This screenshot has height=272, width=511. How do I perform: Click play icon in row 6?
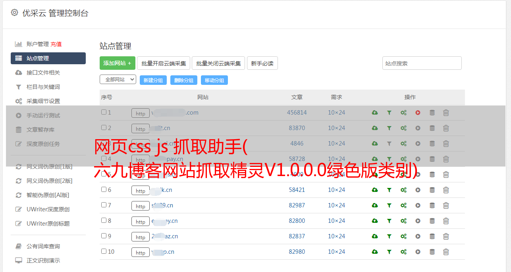click(418, 190)
